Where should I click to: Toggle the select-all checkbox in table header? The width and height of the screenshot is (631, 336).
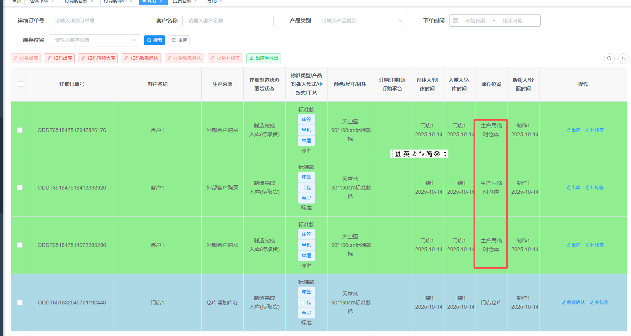coord(21,84)
